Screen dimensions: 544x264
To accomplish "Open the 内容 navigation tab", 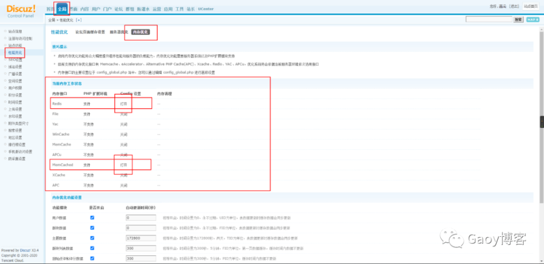I will 84,9.
